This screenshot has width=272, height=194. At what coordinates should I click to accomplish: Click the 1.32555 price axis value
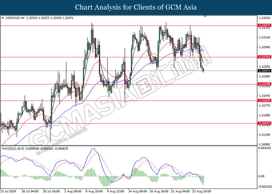pos(264,66)
